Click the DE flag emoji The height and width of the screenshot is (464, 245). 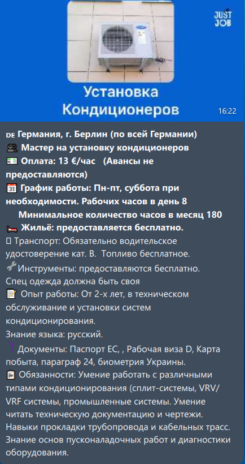coord(11,135)
